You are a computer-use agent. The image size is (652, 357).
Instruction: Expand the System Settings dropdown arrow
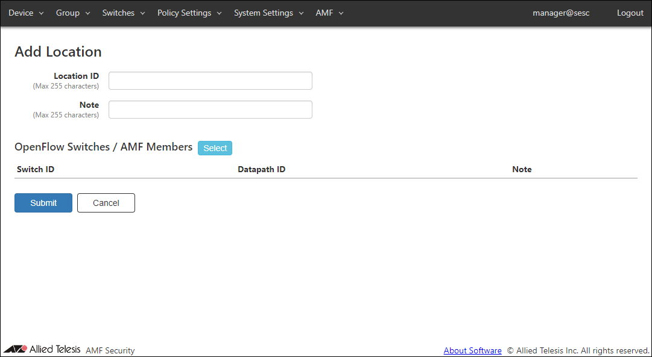point(301,13)
